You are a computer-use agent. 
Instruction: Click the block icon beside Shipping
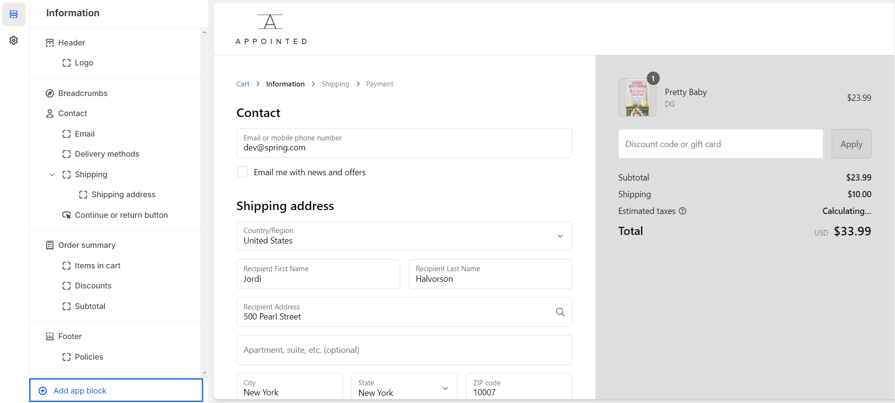pos(66,175)
